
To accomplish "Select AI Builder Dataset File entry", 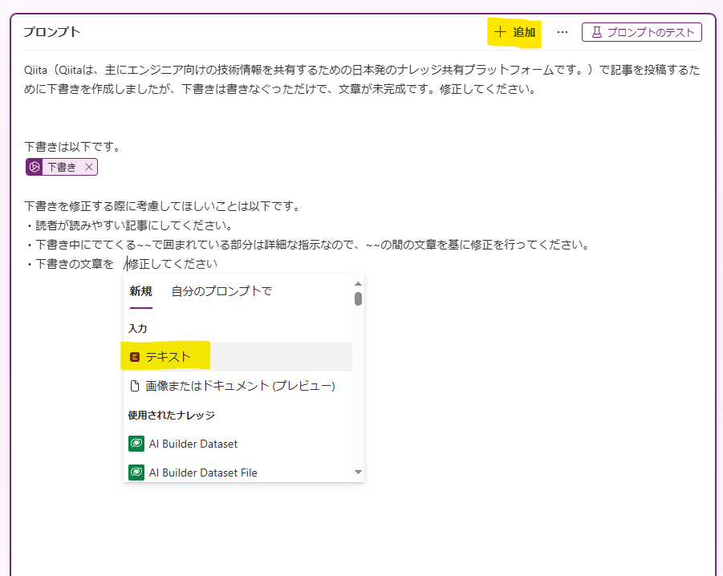I will (238, 473).
